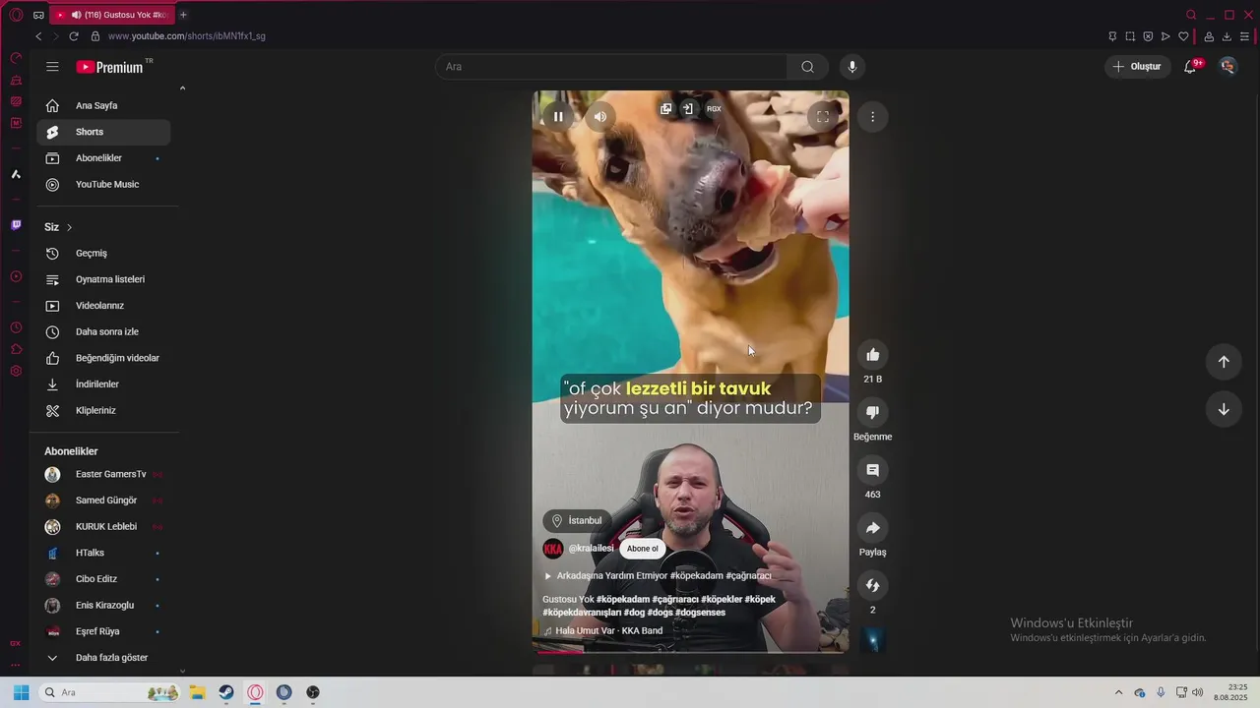Open YouTube Music from sidebar
The width and height of the screenshot is (1260, 708).
(x=103, y=185)
